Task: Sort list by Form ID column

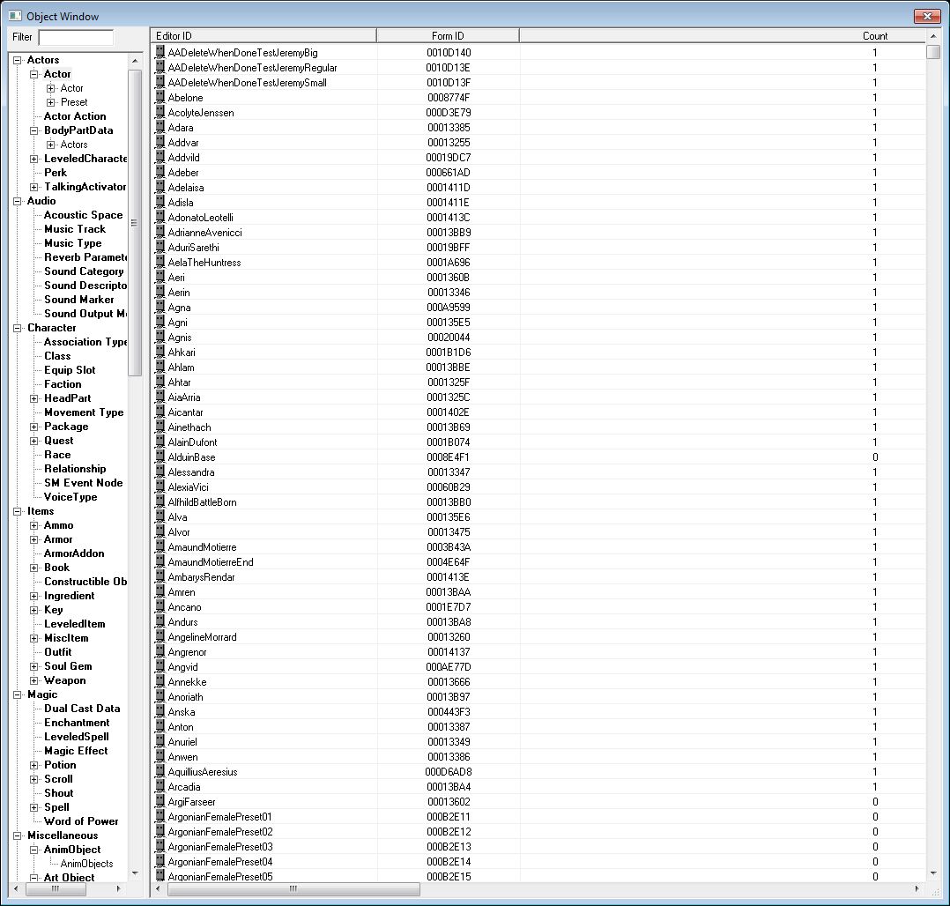Action: (x=448, y=36)
